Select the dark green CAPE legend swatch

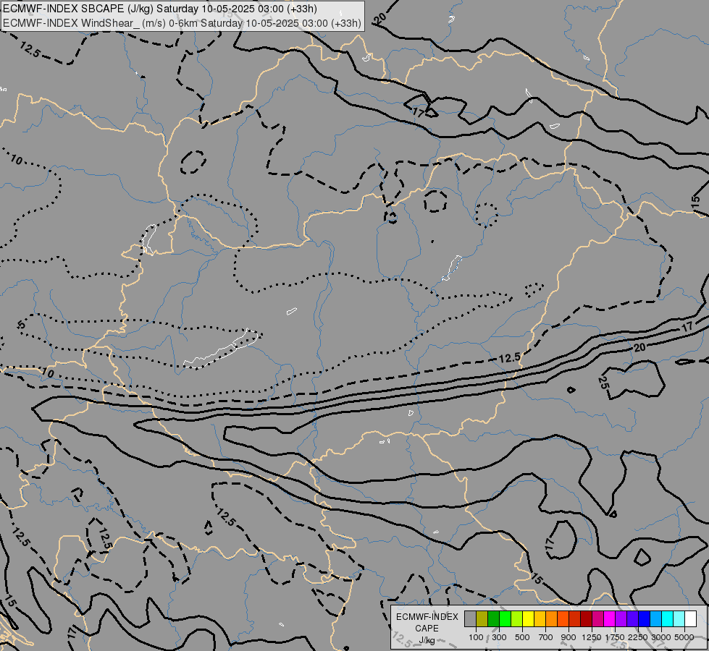[x=493, y=618]
